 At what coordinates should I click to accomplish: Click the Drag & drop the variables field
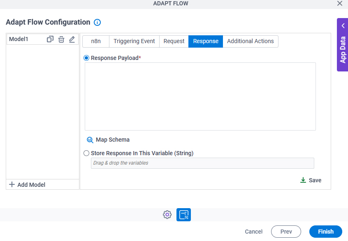(x=202, y=163)
